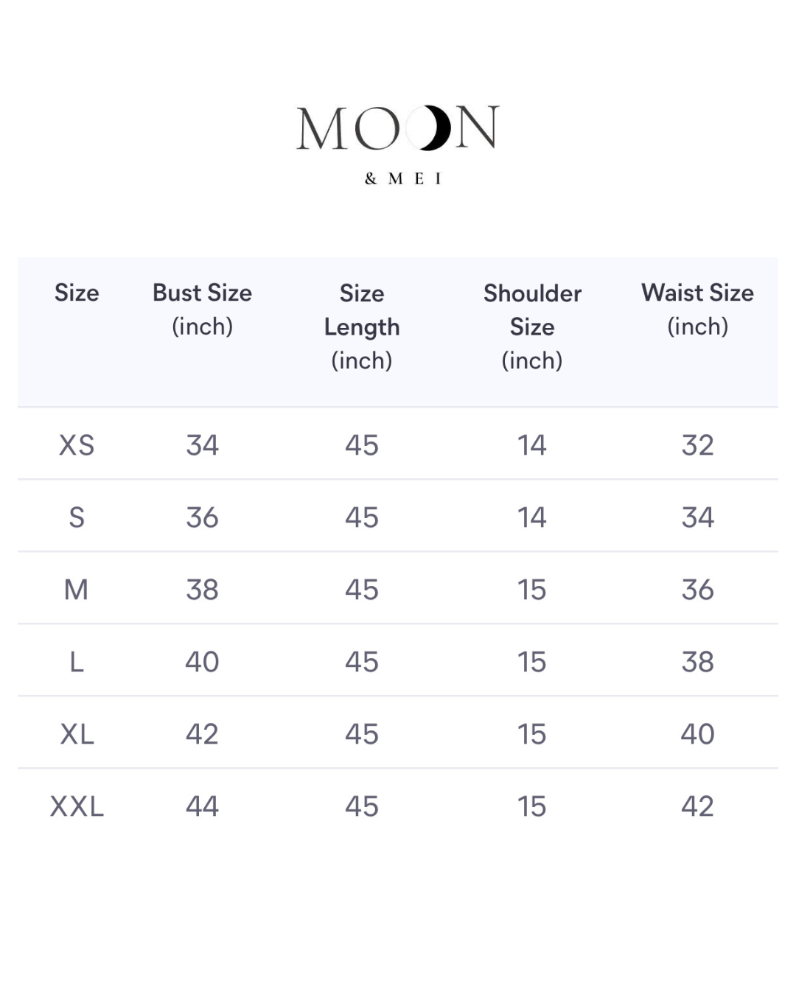Select the XXL size row label
Screen dimensions: 796x995
pyautogui.click(x=77, y=806)
